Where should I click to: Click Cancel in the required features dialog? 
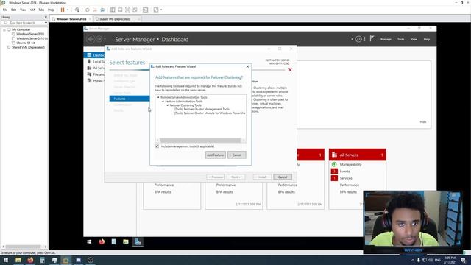click(x=237, y=155)
